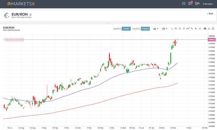
Task: Open the line study indicators tool
Action: point(188,29)
